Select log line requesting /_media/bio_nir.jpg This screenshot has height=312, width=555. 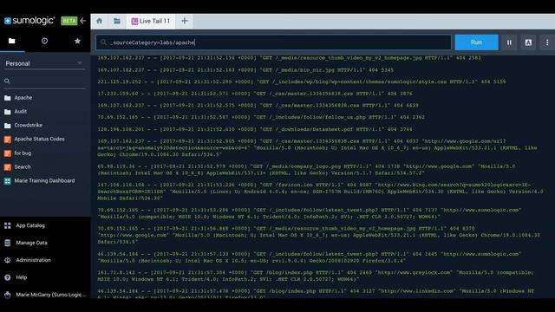245,70
